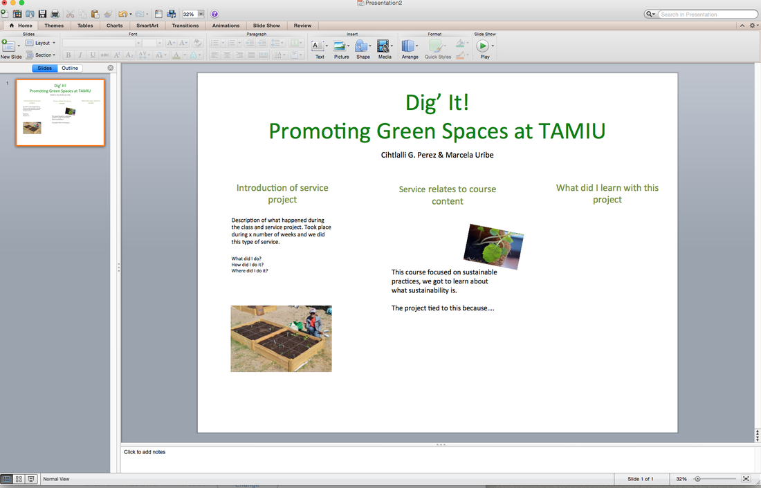Insert a Picture from the ribbon

click(x=340, y=46)
